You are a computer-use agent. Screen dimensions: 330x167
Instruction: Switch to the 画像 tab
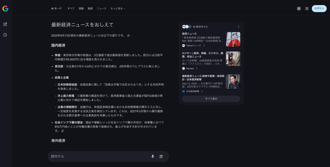(81, 8)
